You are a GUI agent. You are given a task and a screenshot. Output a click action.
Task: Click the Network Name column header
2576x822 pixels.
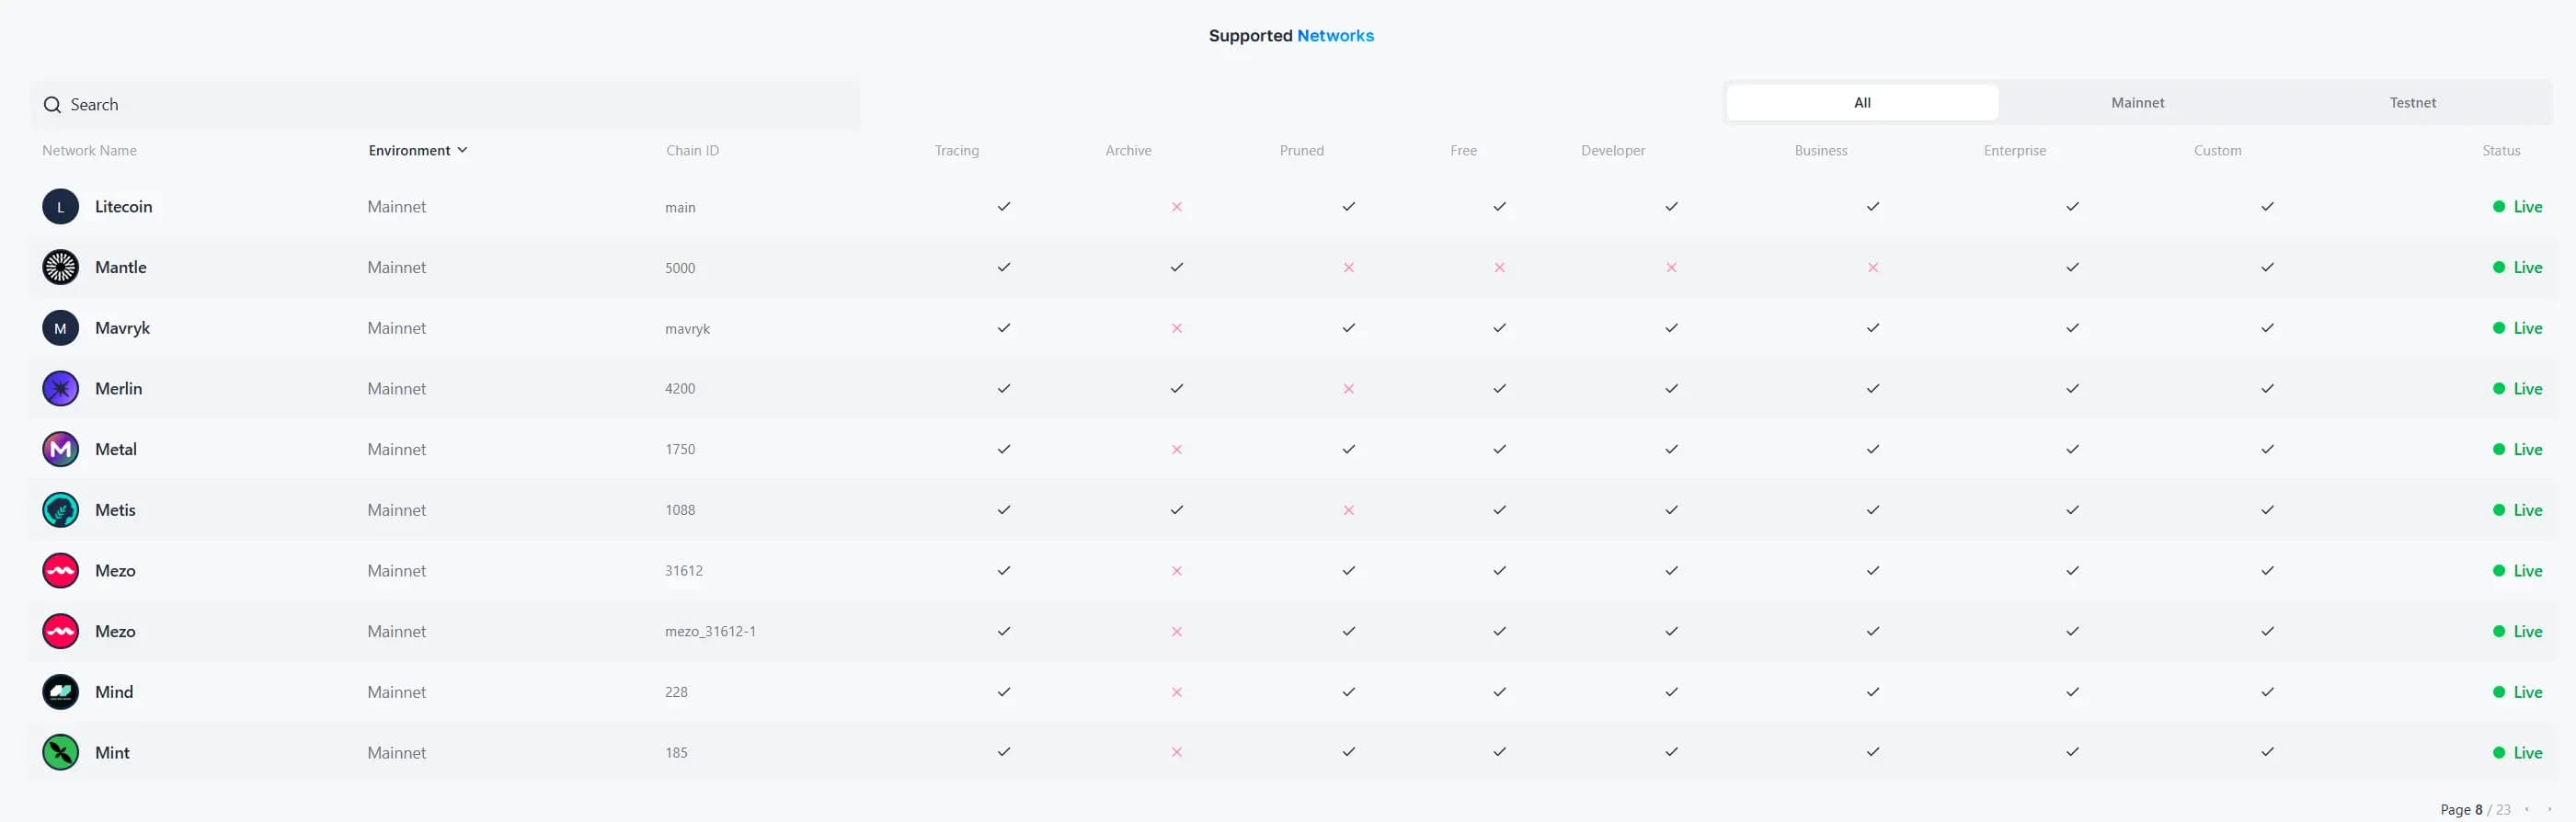pos(89,151)
